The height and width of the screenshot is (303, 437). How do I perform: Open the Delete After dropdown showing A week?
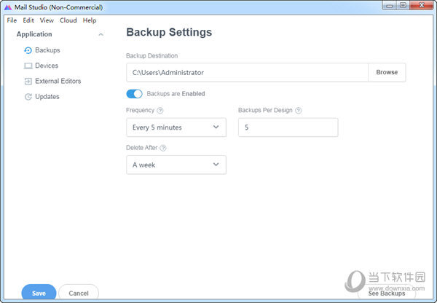coord(176,165)
